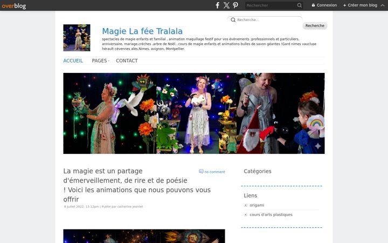The image size is (388, 243).
Task: Open the origami link under Liens
Action: pos(257,205)
